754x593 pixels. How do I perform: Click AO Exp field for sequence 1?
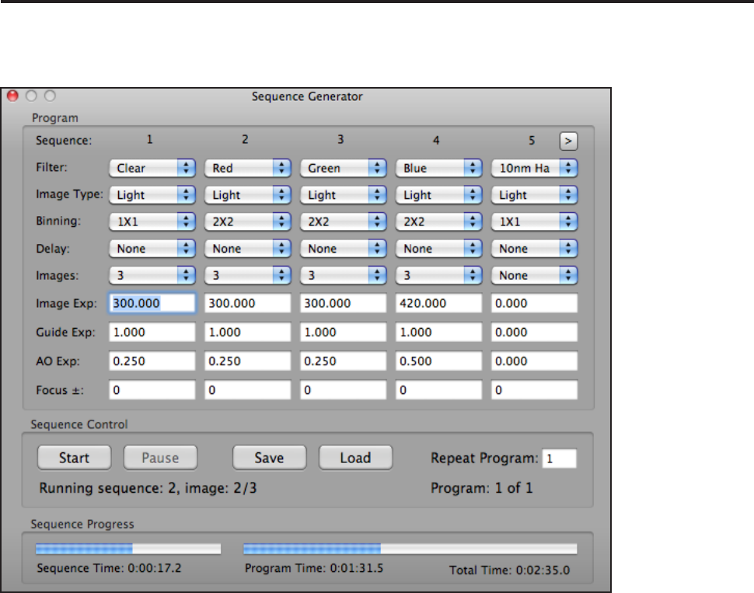click(x=152, y=361)
